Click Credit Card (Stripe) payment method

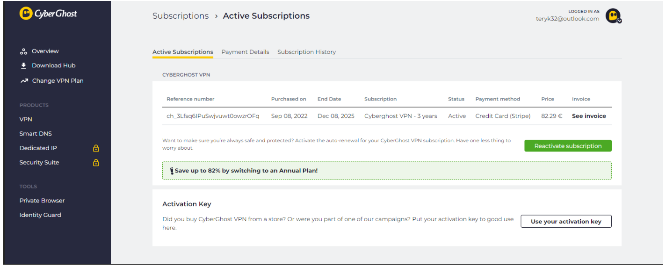[x=503, y=116]
